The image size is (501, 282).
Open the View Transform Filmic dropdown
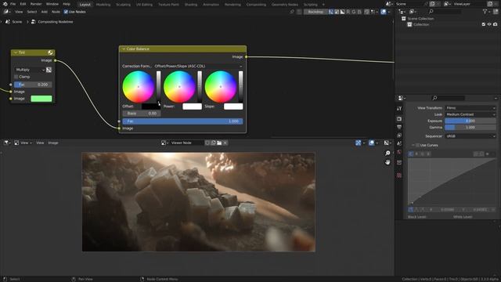click(x=470, y=108)
